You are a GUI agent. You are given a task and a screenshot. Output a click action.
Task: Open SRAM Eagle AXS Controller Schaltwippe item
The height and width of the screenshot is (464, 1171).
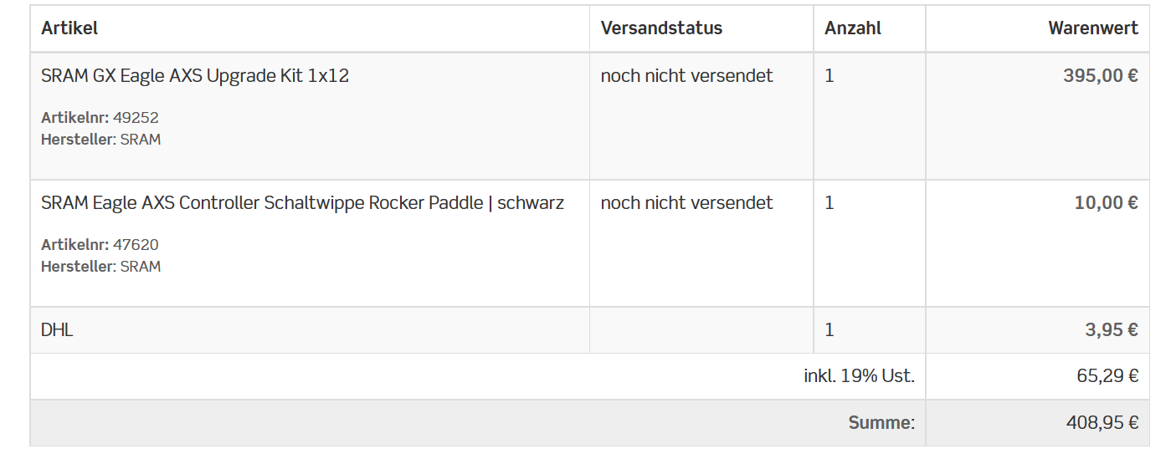tap(302, 203)
